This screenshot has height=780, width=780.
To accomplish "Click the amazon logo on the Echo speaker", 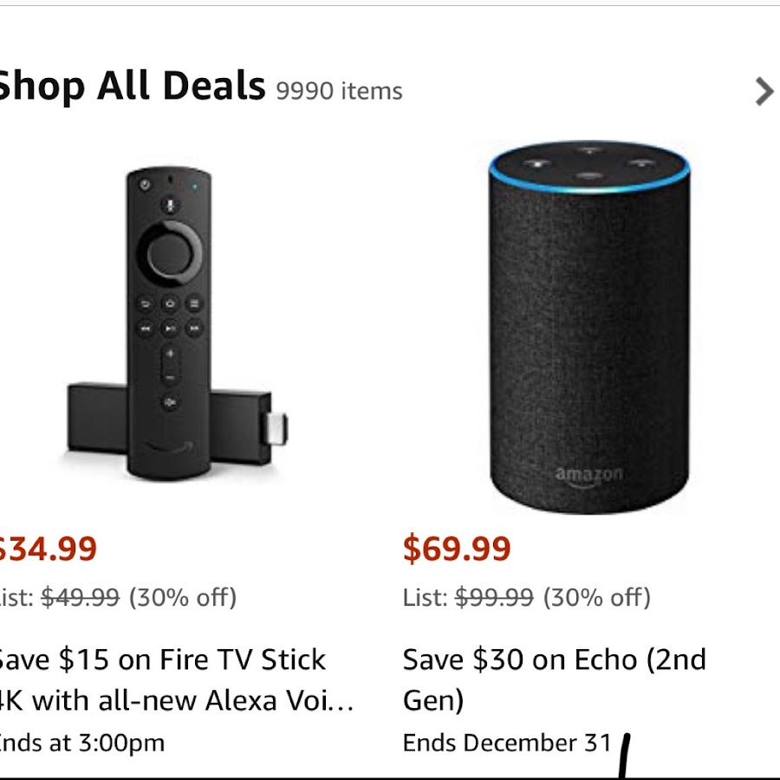I will [x=589, y=476].
